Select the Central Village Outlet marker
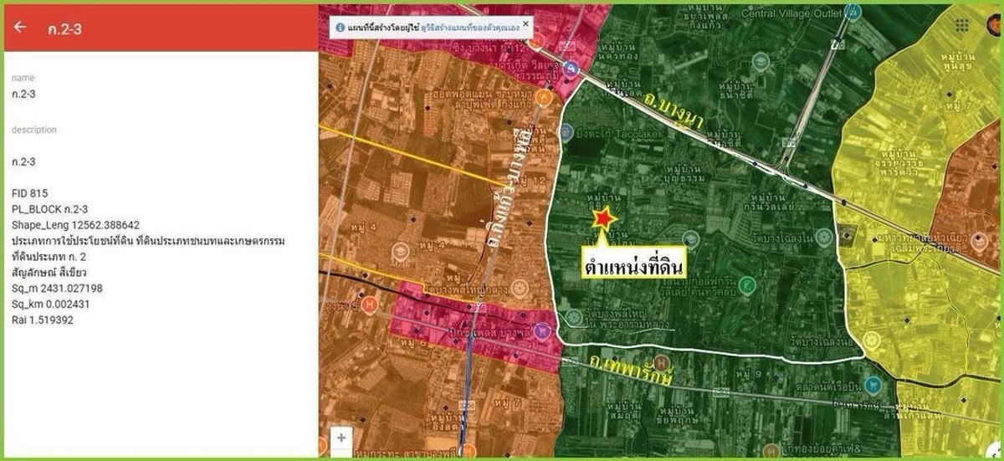1004x461 pixels. tap(852, 13)
